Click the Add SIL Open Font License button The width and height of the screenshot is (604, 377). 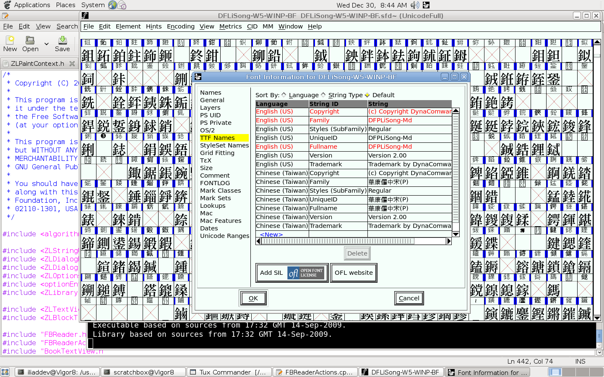[x=292, y=273]
